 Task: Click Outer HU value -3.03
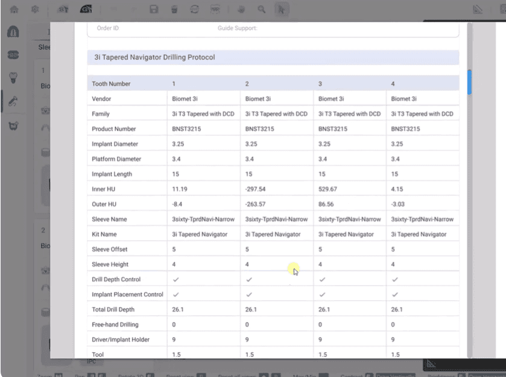pyautogui.click(x=397, y=204)
